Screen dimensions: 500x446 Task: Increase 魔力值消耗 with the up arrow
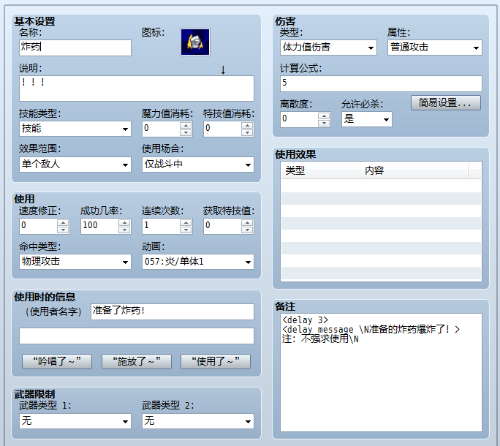tap(186, 125)
